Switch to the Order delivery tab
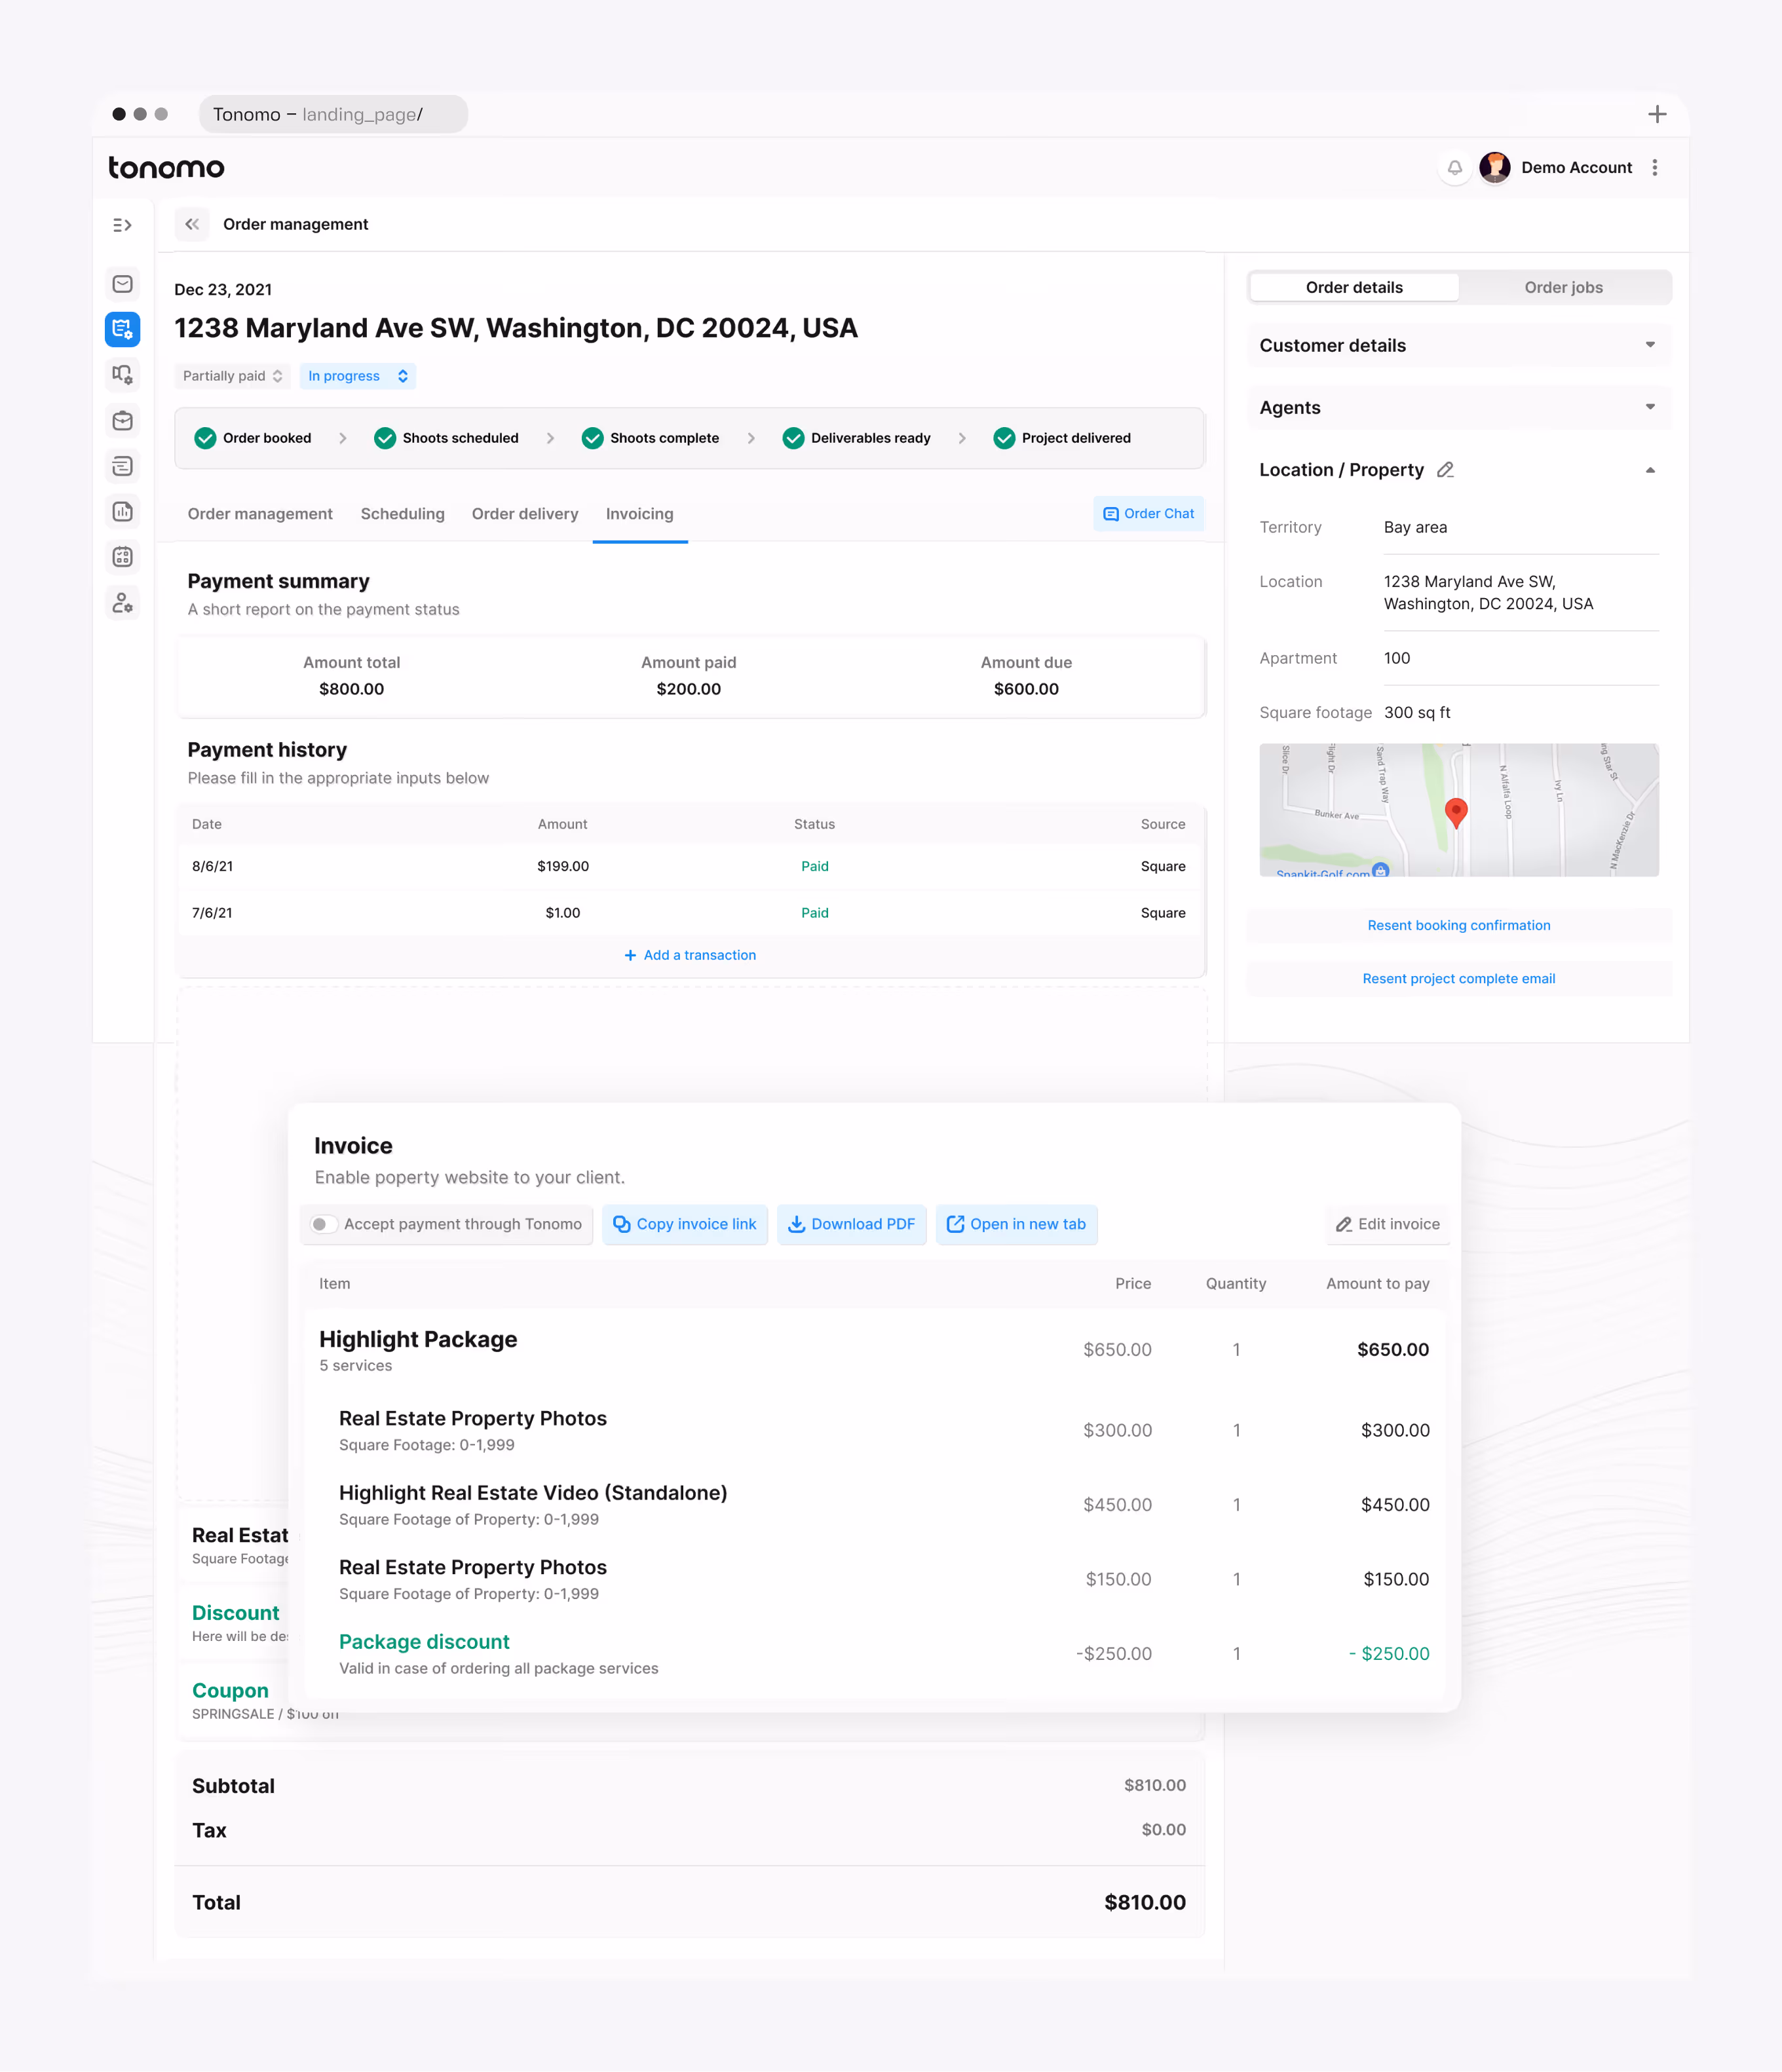 click(x=525, y=514)
